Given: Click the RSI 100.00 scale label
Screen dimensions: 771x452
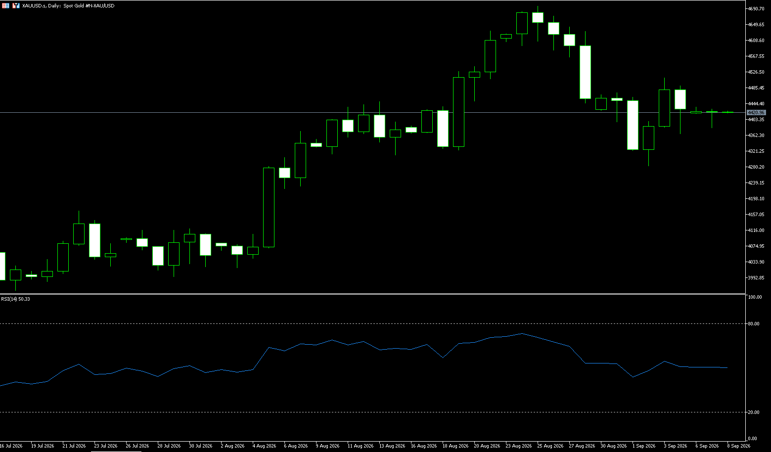Looking at the screenshot, I should click(x=755, y=297).
